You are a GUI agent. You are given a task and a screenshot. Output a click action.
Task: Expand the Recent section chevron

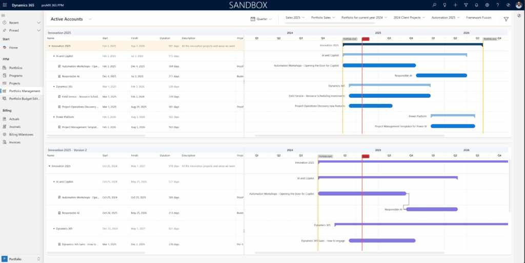click(x=38, y=23)
